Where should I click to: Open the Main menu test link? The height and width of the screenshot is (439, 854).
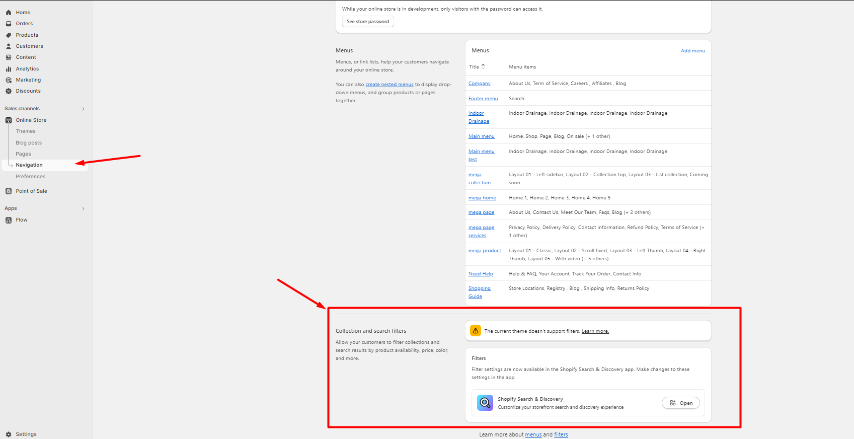[x=482, y=156]
